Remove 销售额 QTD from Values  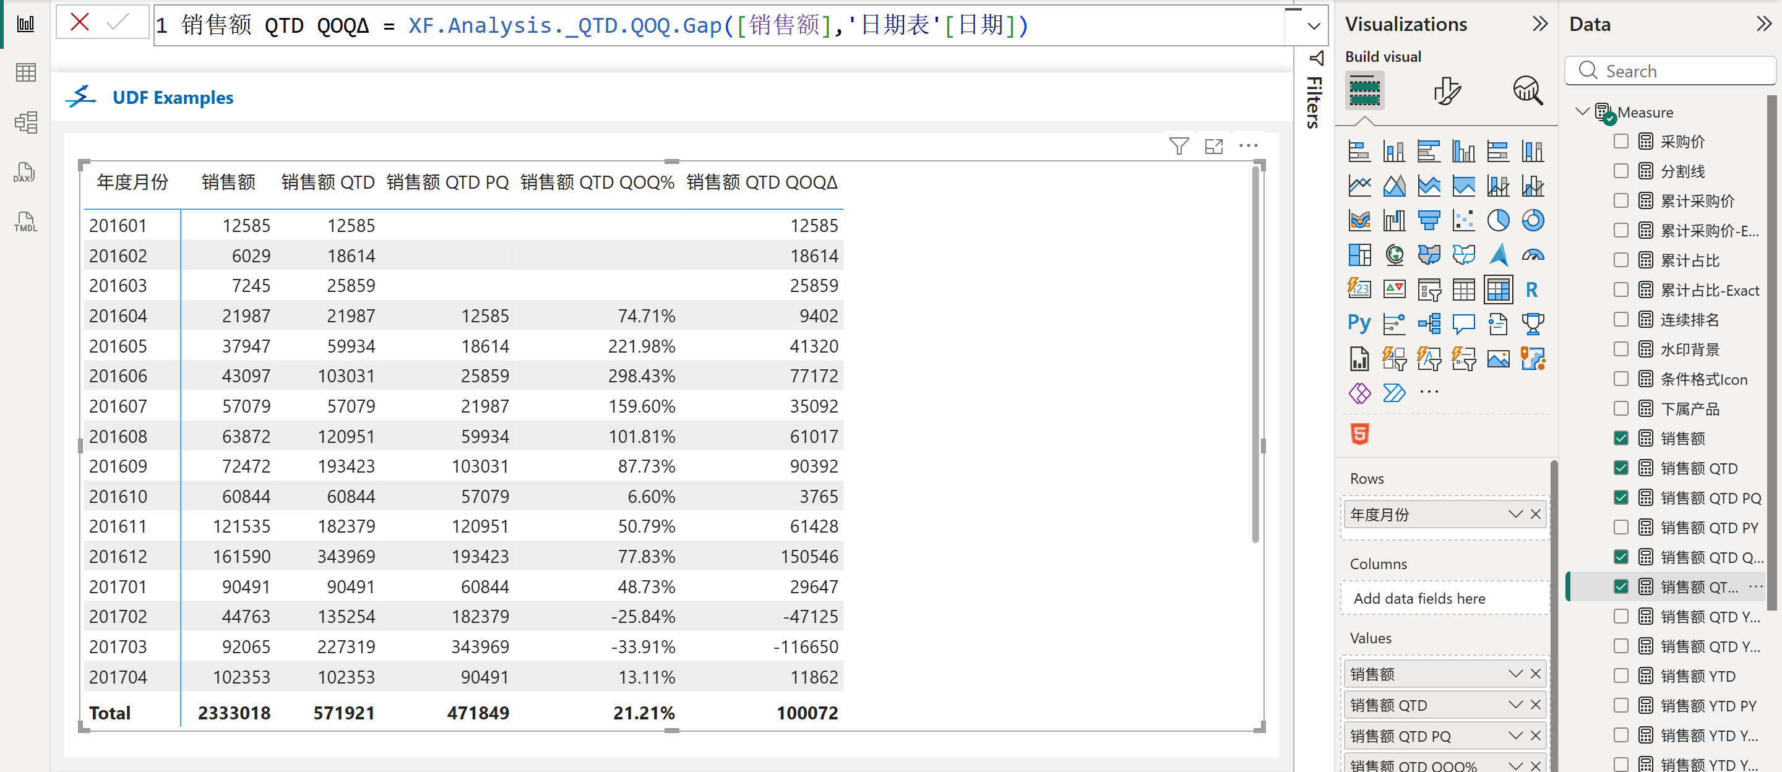1536,705
